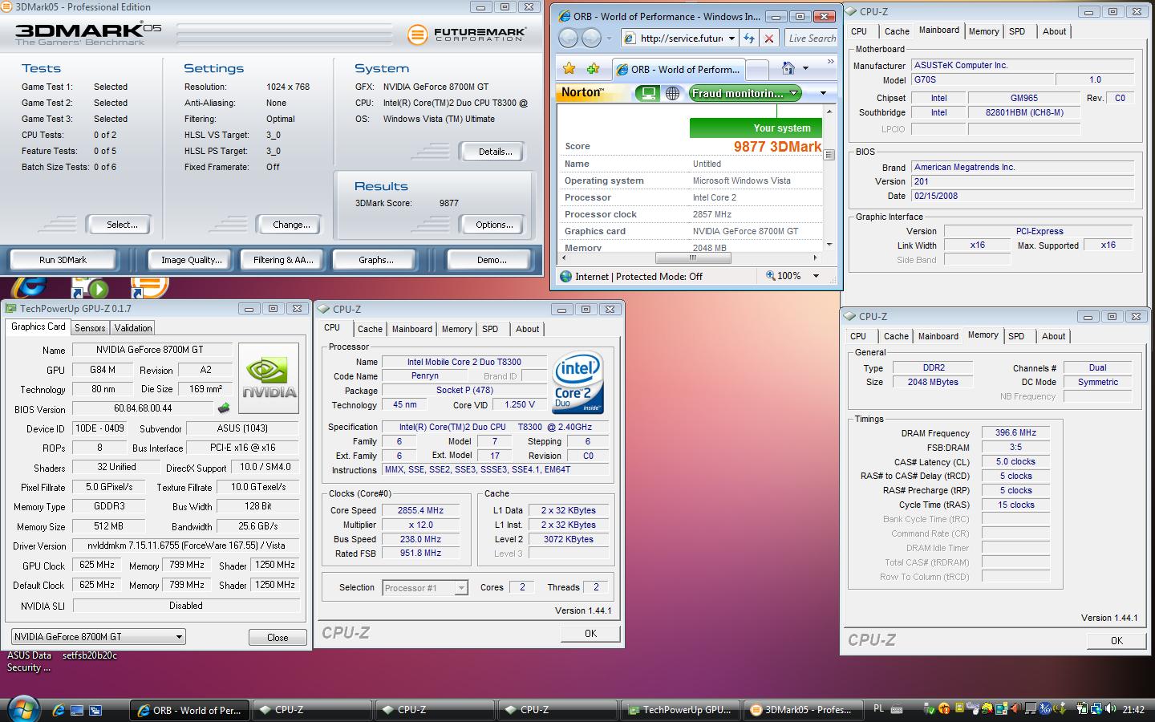This screenshot has width=1155, height=722.
Task: Click the Internet Explorer Refresh icon
Action: (x=749, y=38)
